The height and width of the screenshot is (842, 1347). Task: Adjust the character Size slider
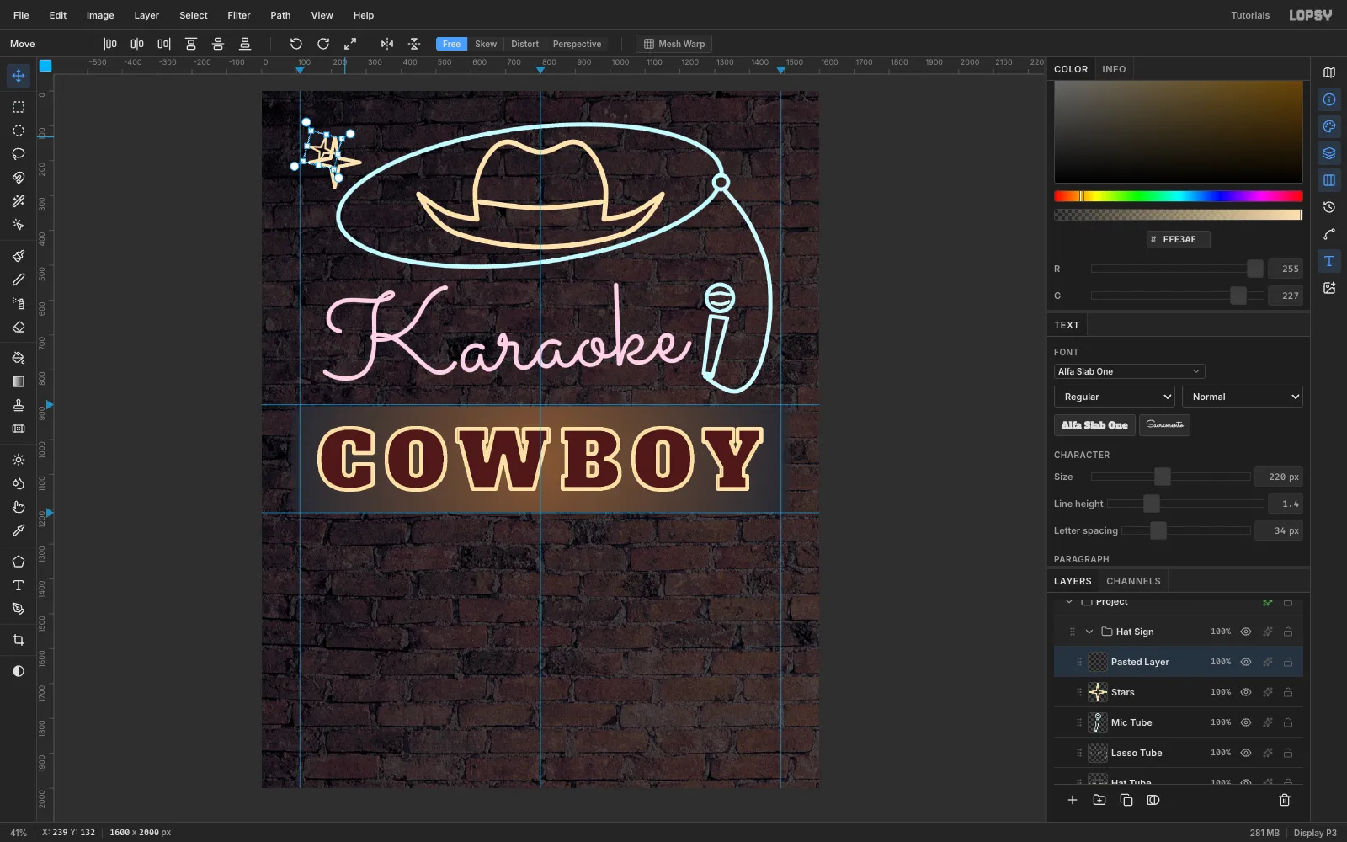(1170, 477)
